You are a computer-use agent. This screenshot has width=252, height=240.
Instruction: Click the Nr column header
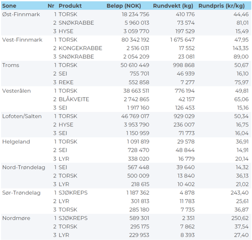[51, 6]
